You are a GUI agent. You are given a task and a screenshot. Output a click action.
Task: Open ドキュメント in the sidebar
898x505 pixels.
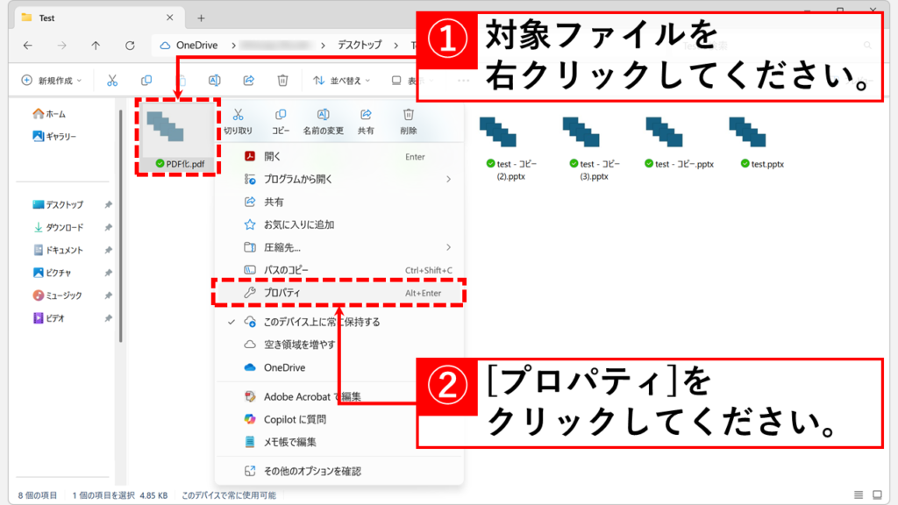58,250
